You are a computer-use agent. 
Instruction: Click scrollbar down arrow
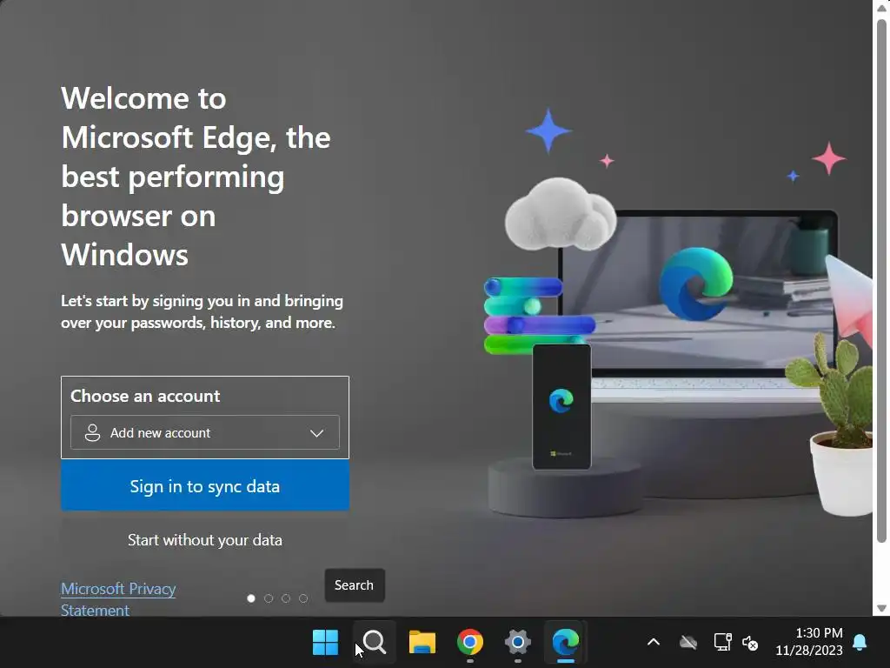tap(881, 608)
